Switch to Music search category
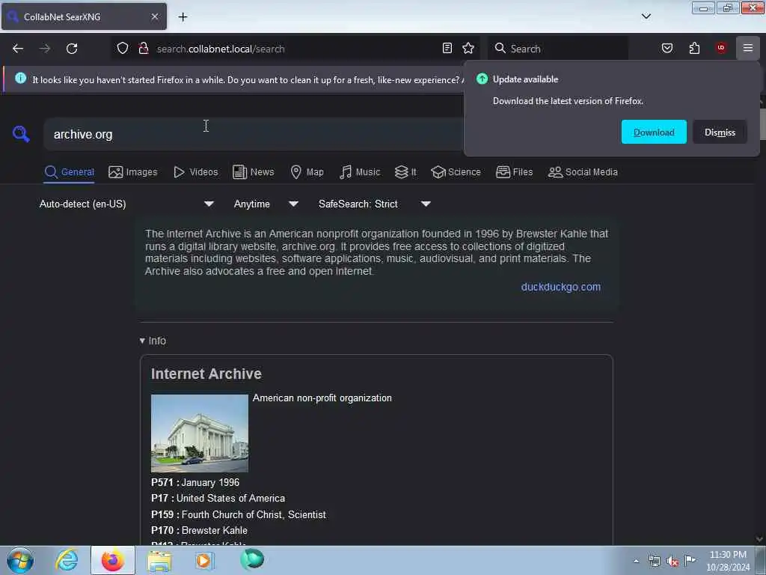Image resolution: width=766 pixels, height=575 pixels. (360, 172)
